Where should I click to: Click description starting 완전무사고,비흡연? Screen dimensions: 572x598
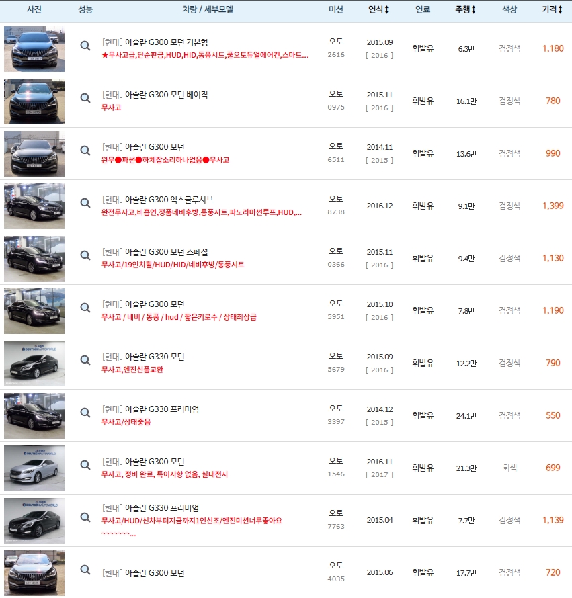(202, 212)
